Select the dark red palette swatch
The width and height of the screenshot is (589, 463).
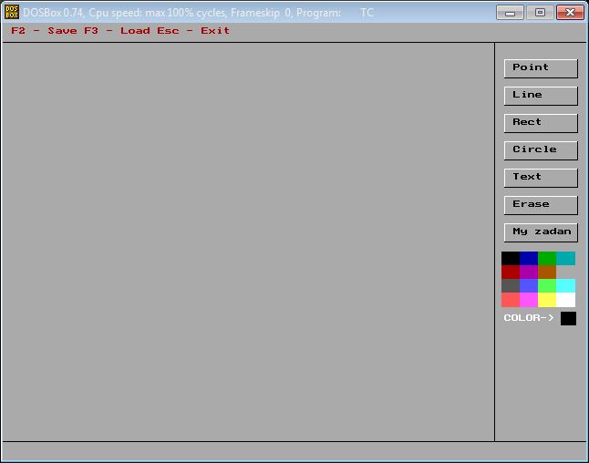click(x=511, y=273)
